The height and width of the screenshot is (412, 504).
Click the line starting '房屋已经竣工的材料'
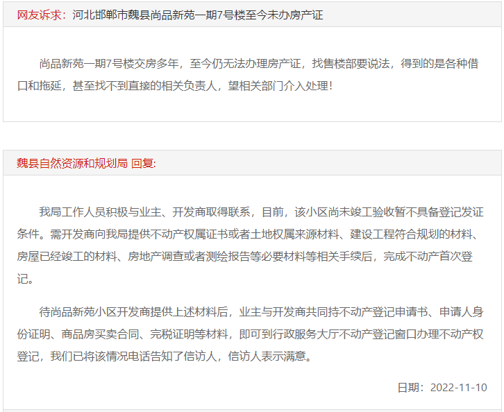pyautogui.click(x=245, y=256)
